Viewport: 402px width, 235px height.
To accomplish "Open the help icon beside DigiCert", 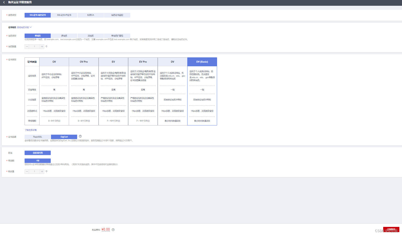I will [x=80, y=136].
